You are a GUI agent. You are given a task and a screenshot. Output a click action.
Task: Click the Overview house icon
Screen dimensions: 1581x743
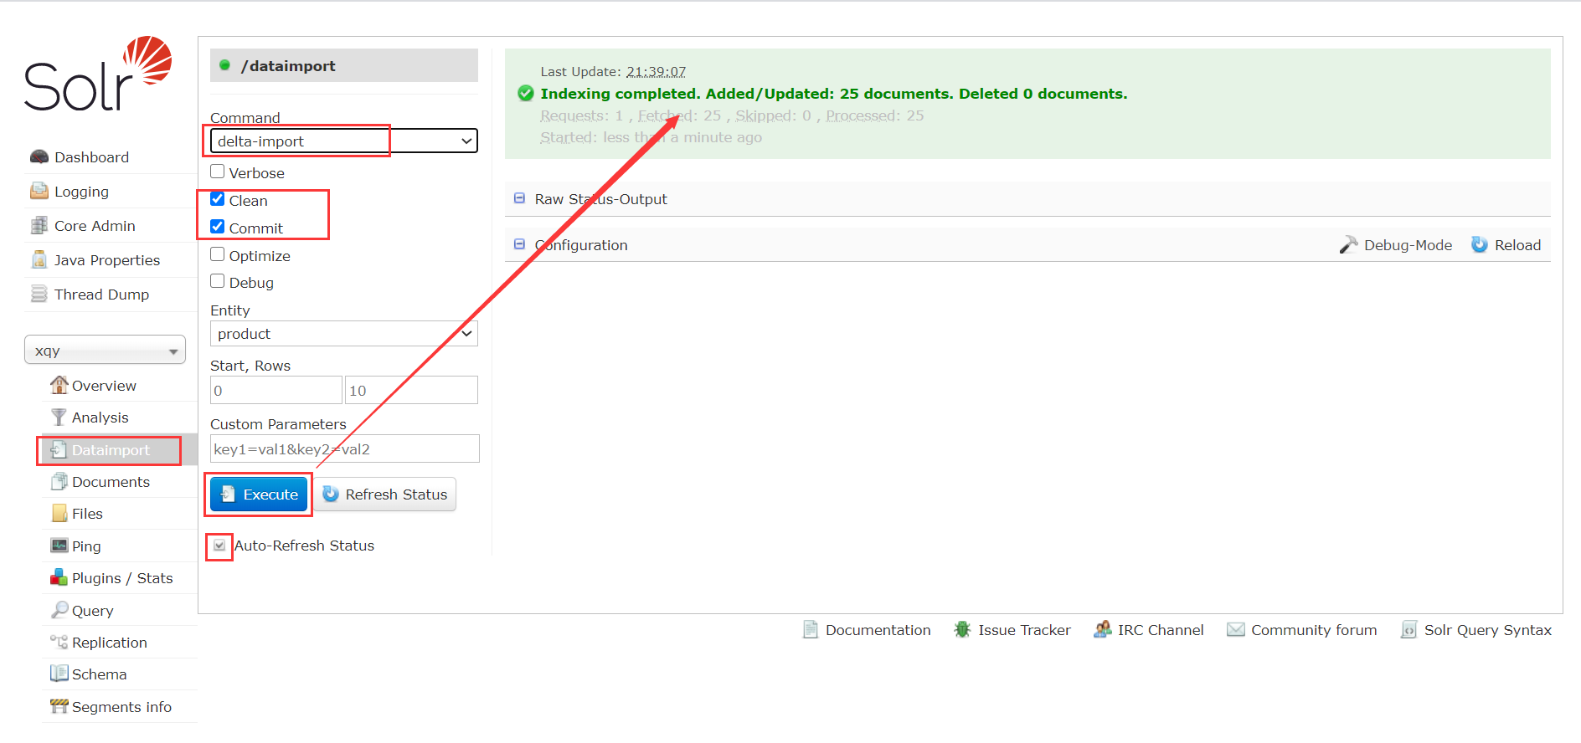59,385
